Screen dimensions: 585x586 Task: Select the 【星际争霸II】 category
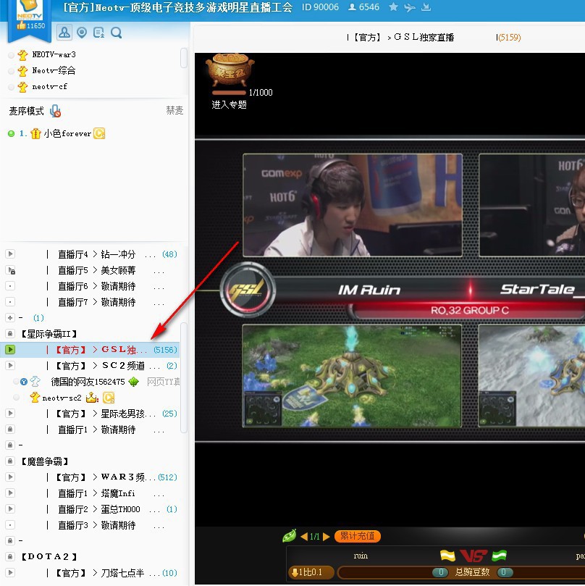pyautogui.click(x=49, y=334)
